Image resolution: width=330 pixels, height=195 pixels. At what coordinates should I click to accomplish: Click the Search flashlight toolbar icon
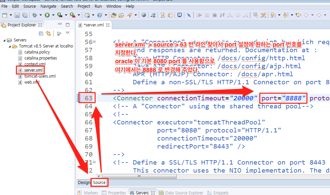click(130, 15)
